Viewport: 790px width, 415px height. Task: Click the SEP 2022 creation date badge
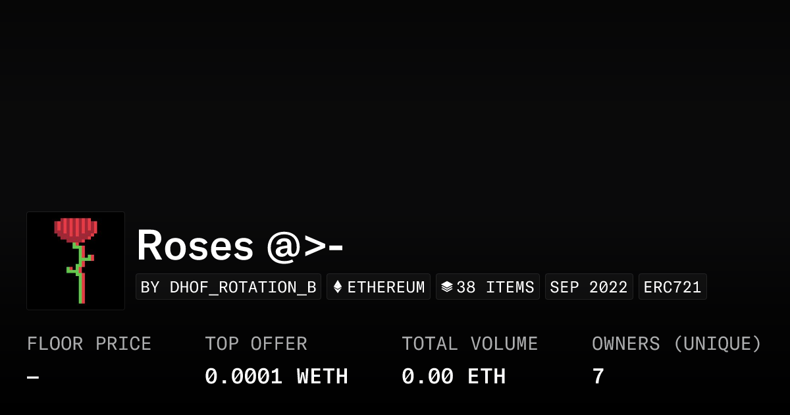589,287
